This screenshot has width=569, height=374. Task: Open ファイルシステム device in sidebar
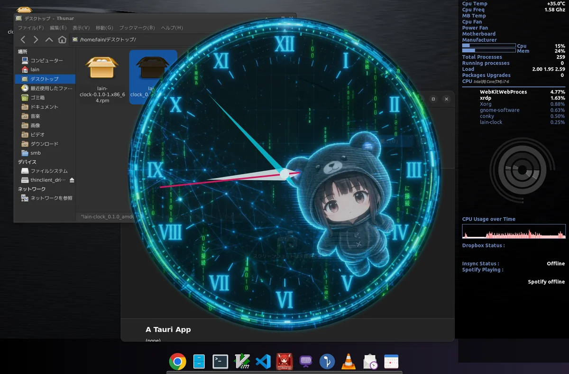click(45, 171)
